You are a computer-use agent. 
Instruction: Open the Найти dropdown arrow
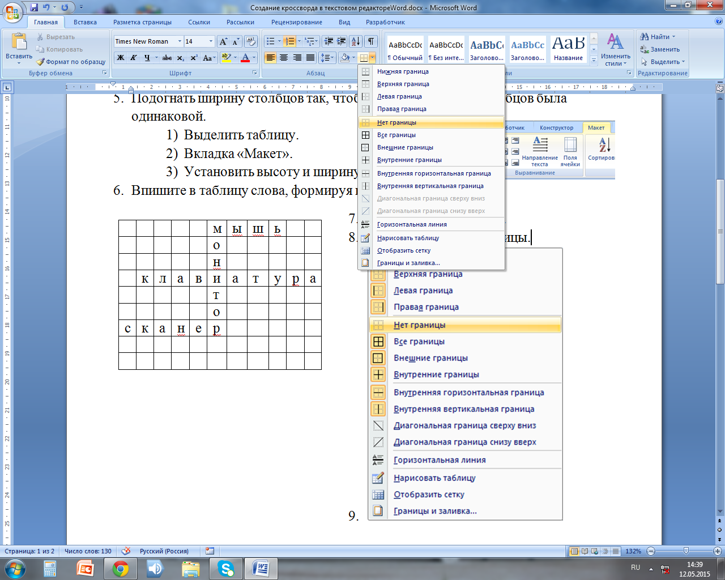[674, 37]
